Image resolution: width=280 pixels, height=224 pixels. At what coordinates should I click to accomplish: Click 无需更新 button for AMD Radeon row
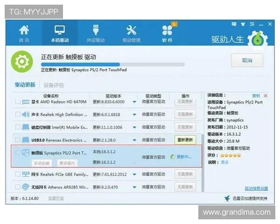pyautogui.click(x=185, y=102)
